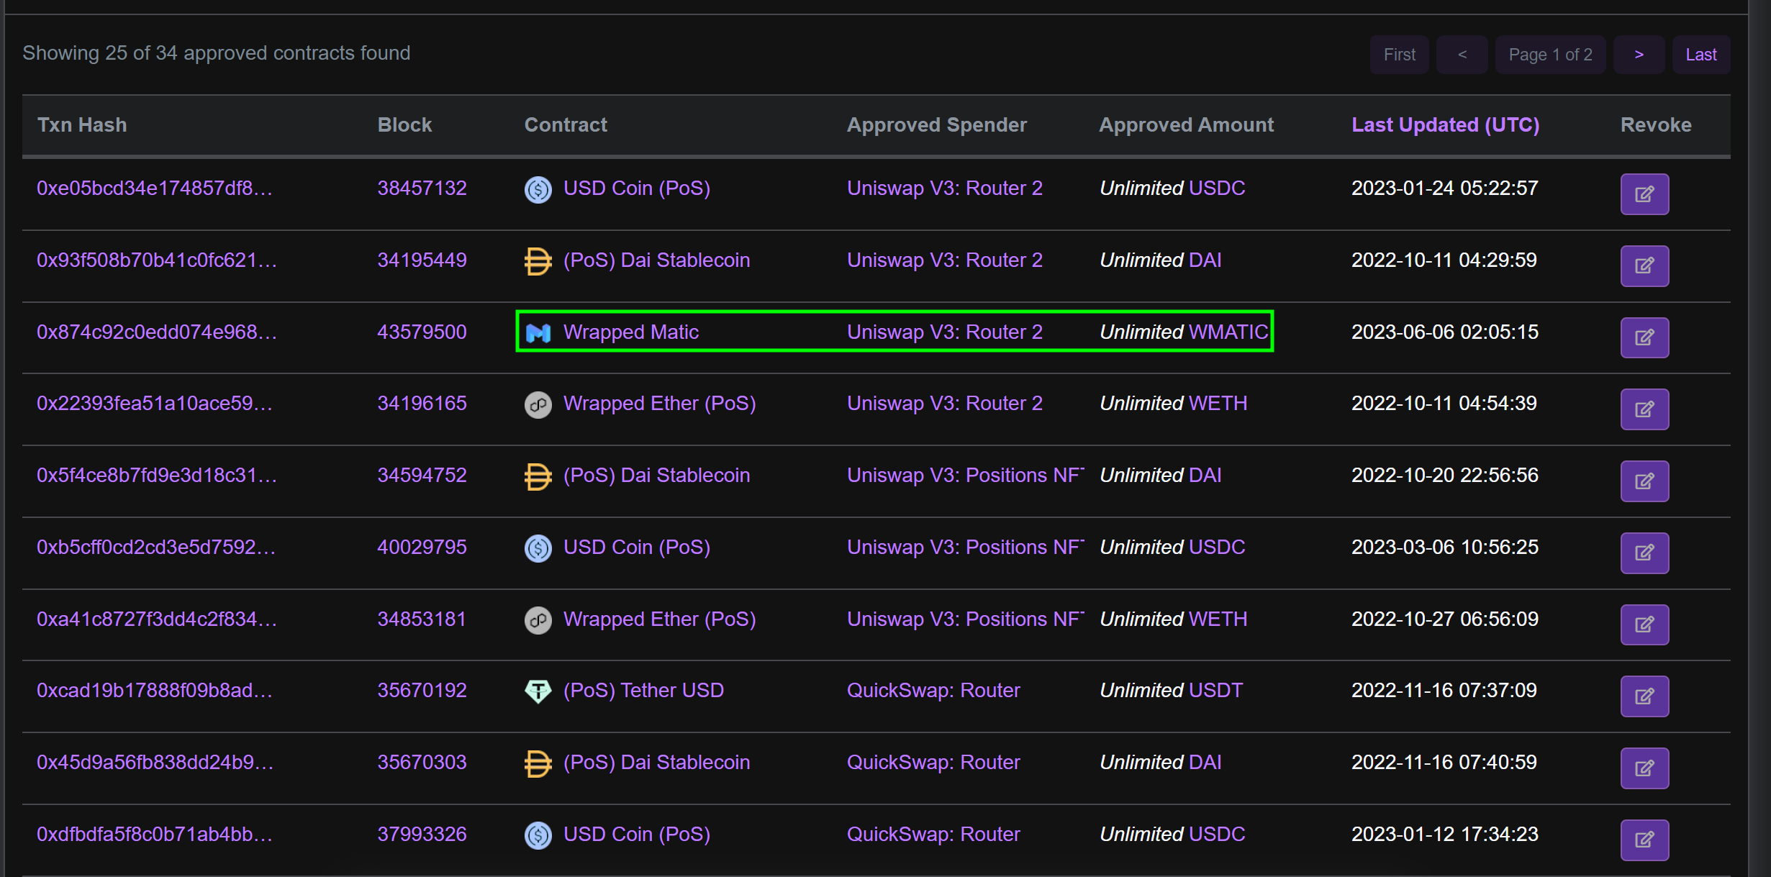1771x877 pixels.
Task: Click the USD Coin (PoS) token icon
Action: (x=538, y=190)
